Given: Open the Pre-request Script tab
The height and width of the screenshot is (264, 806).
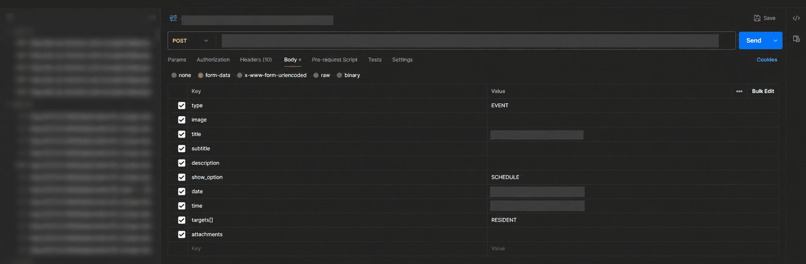Looking at the screenshot, I should click(x=335, y=60).
